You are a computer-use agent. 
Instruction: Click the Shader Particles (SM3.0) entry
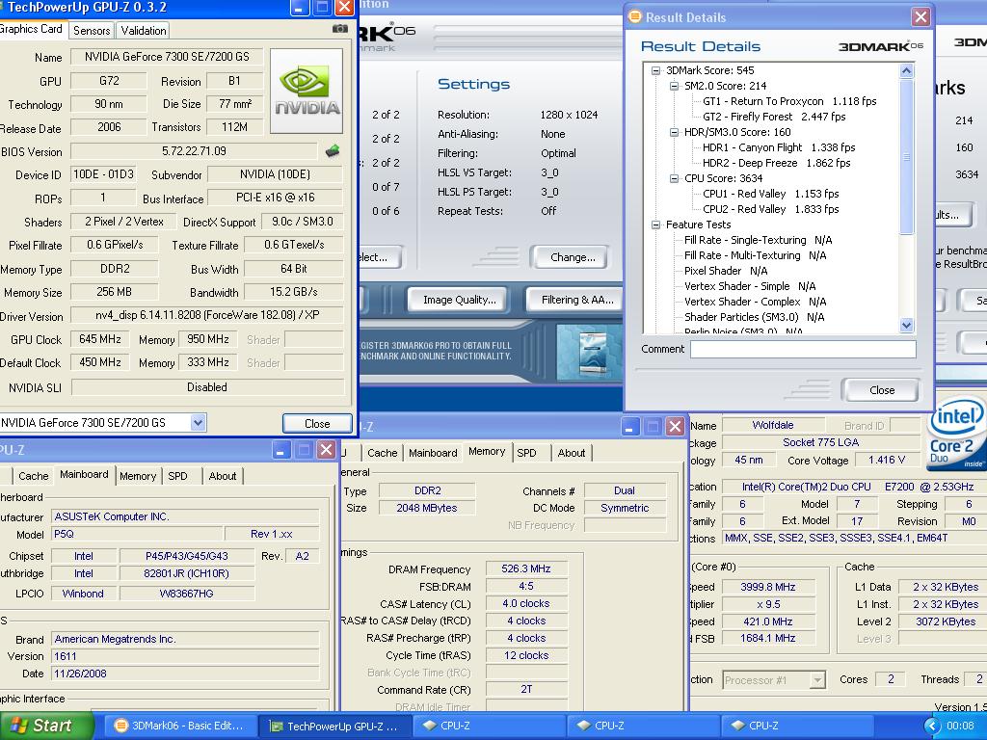[x=754, y=317]
